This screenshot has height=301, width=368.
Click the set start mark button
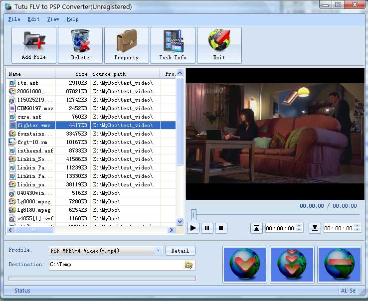point(256,228)
